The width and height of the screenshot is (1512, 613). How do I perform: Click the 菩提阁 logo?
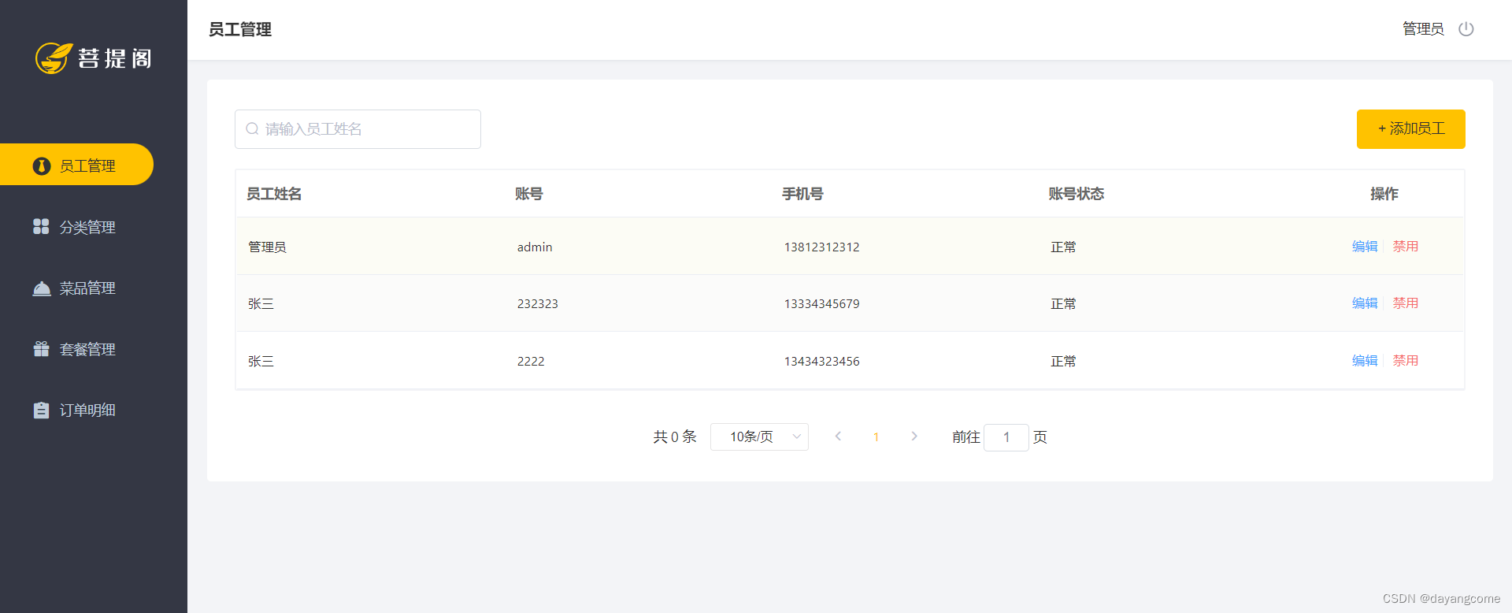tap(94, 58)
